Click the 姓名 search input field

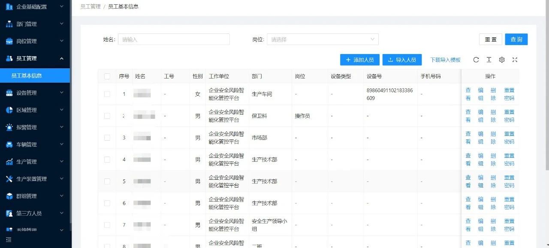tap(174, 39)
